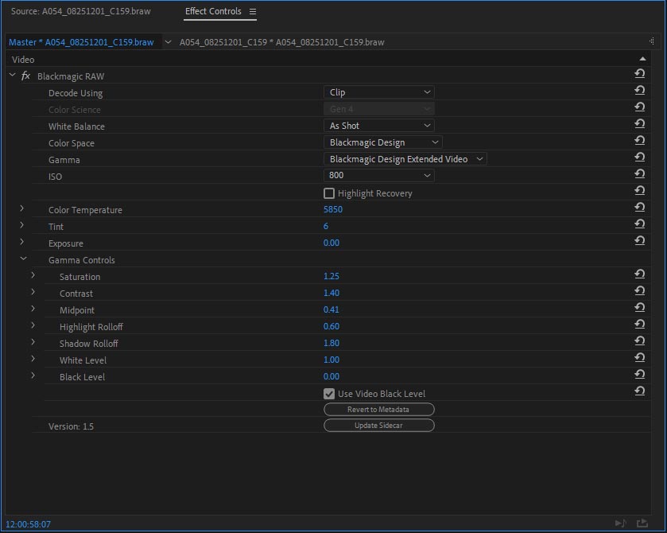Click the export frame icon at bottom right
The width and height of the screenshot is (667, 533).
pos(642,523)
